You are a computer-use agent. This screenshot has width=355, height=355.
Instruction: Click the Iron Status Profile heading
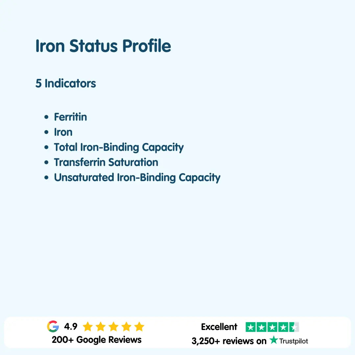coord(103,46)
